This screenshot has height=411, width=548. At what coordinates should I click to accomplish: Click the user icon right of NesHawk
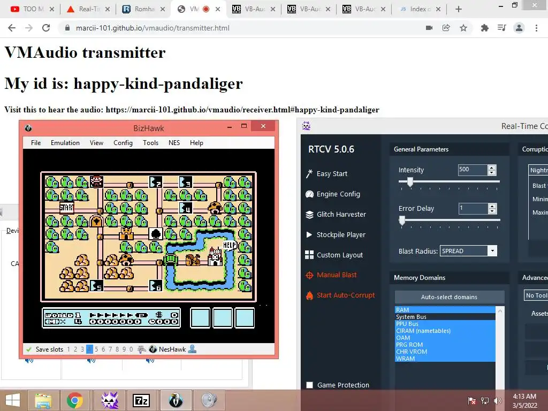coord(192,349)
